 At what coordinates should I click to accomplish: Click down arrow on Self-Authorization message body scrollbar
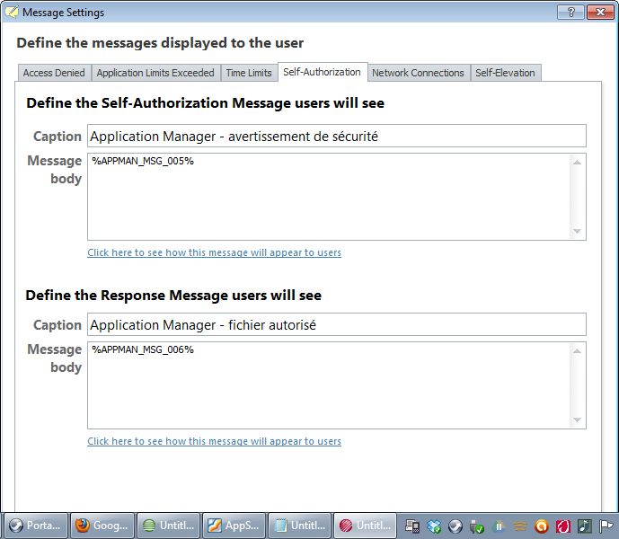(x=578, y=232)
